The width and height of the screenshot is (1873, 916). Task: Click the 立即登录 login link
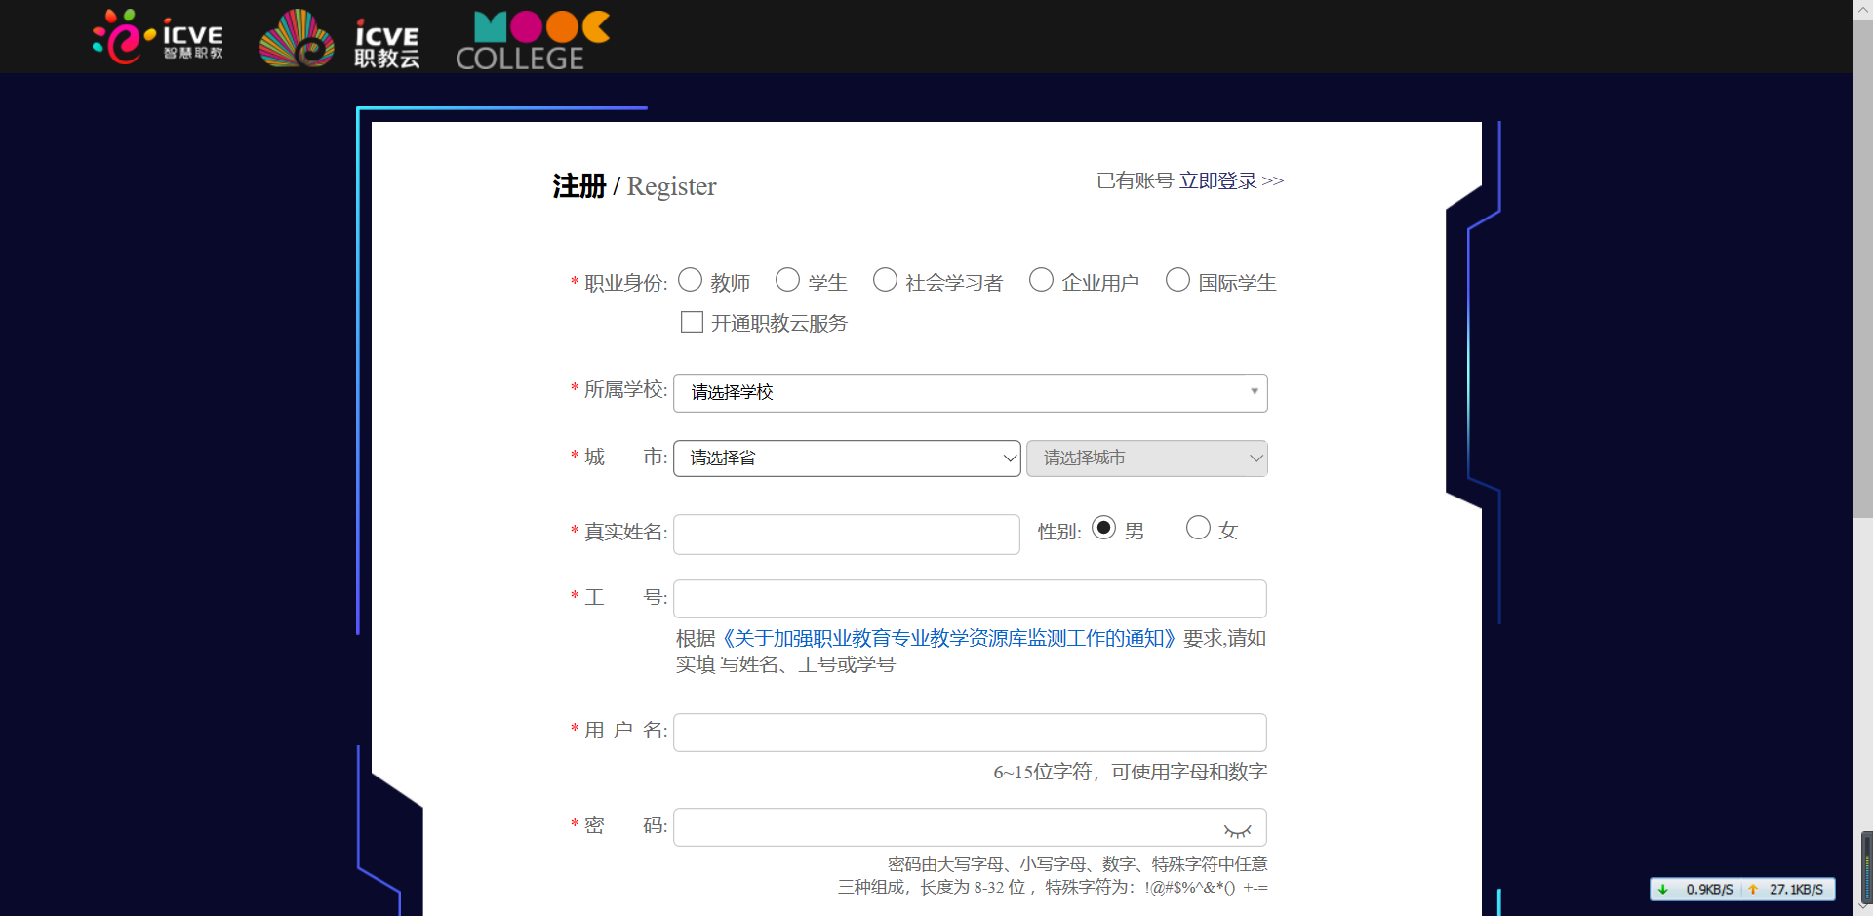point(1217,181)
